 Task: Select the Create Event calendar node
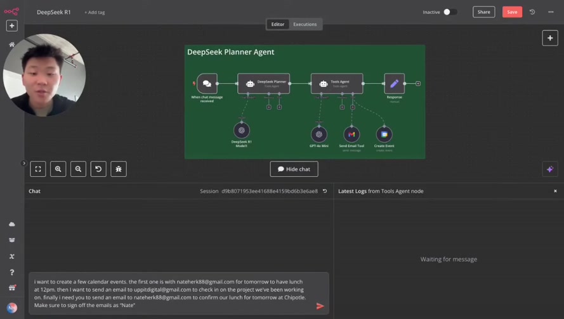384,134
